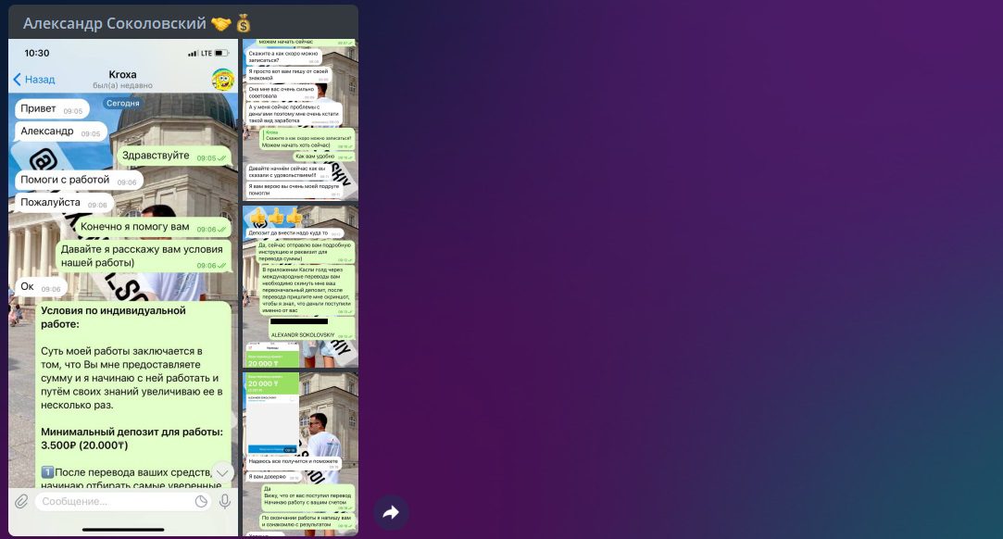Click the message 'Давайте я расскажу вам условия'

click(x=144, y=256)
